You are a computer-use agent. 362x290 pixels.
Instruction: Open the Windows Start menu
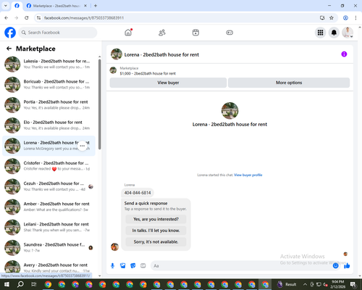pos(7,284)
